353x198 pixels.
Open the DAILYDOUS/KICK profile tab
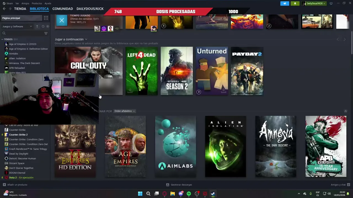90,9
